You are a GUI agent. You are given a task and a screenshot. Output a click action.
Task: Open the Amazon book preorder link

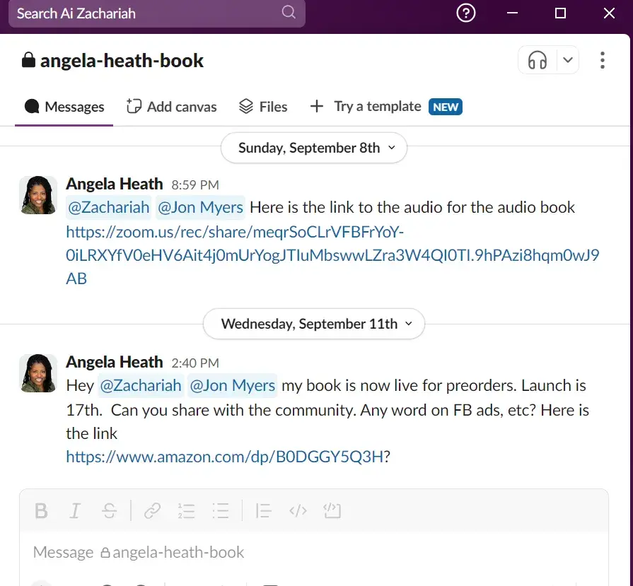click(224, 457)
